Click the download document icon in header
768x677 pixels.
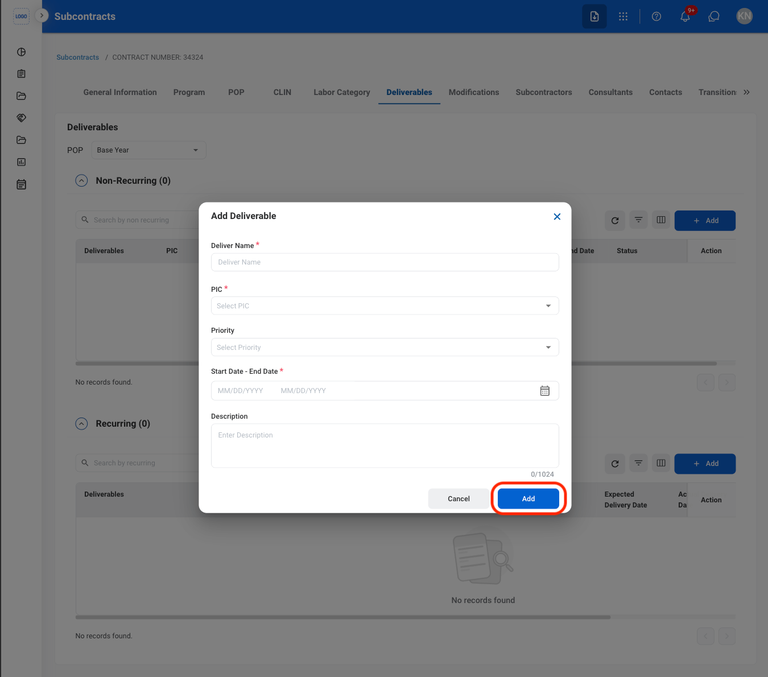click(x=594, y=16)
